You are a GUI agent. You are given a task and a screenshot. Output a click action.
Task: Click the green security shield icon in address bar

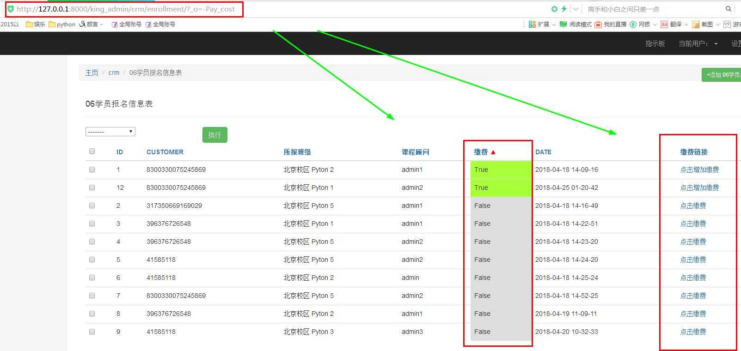click(11, 9)
